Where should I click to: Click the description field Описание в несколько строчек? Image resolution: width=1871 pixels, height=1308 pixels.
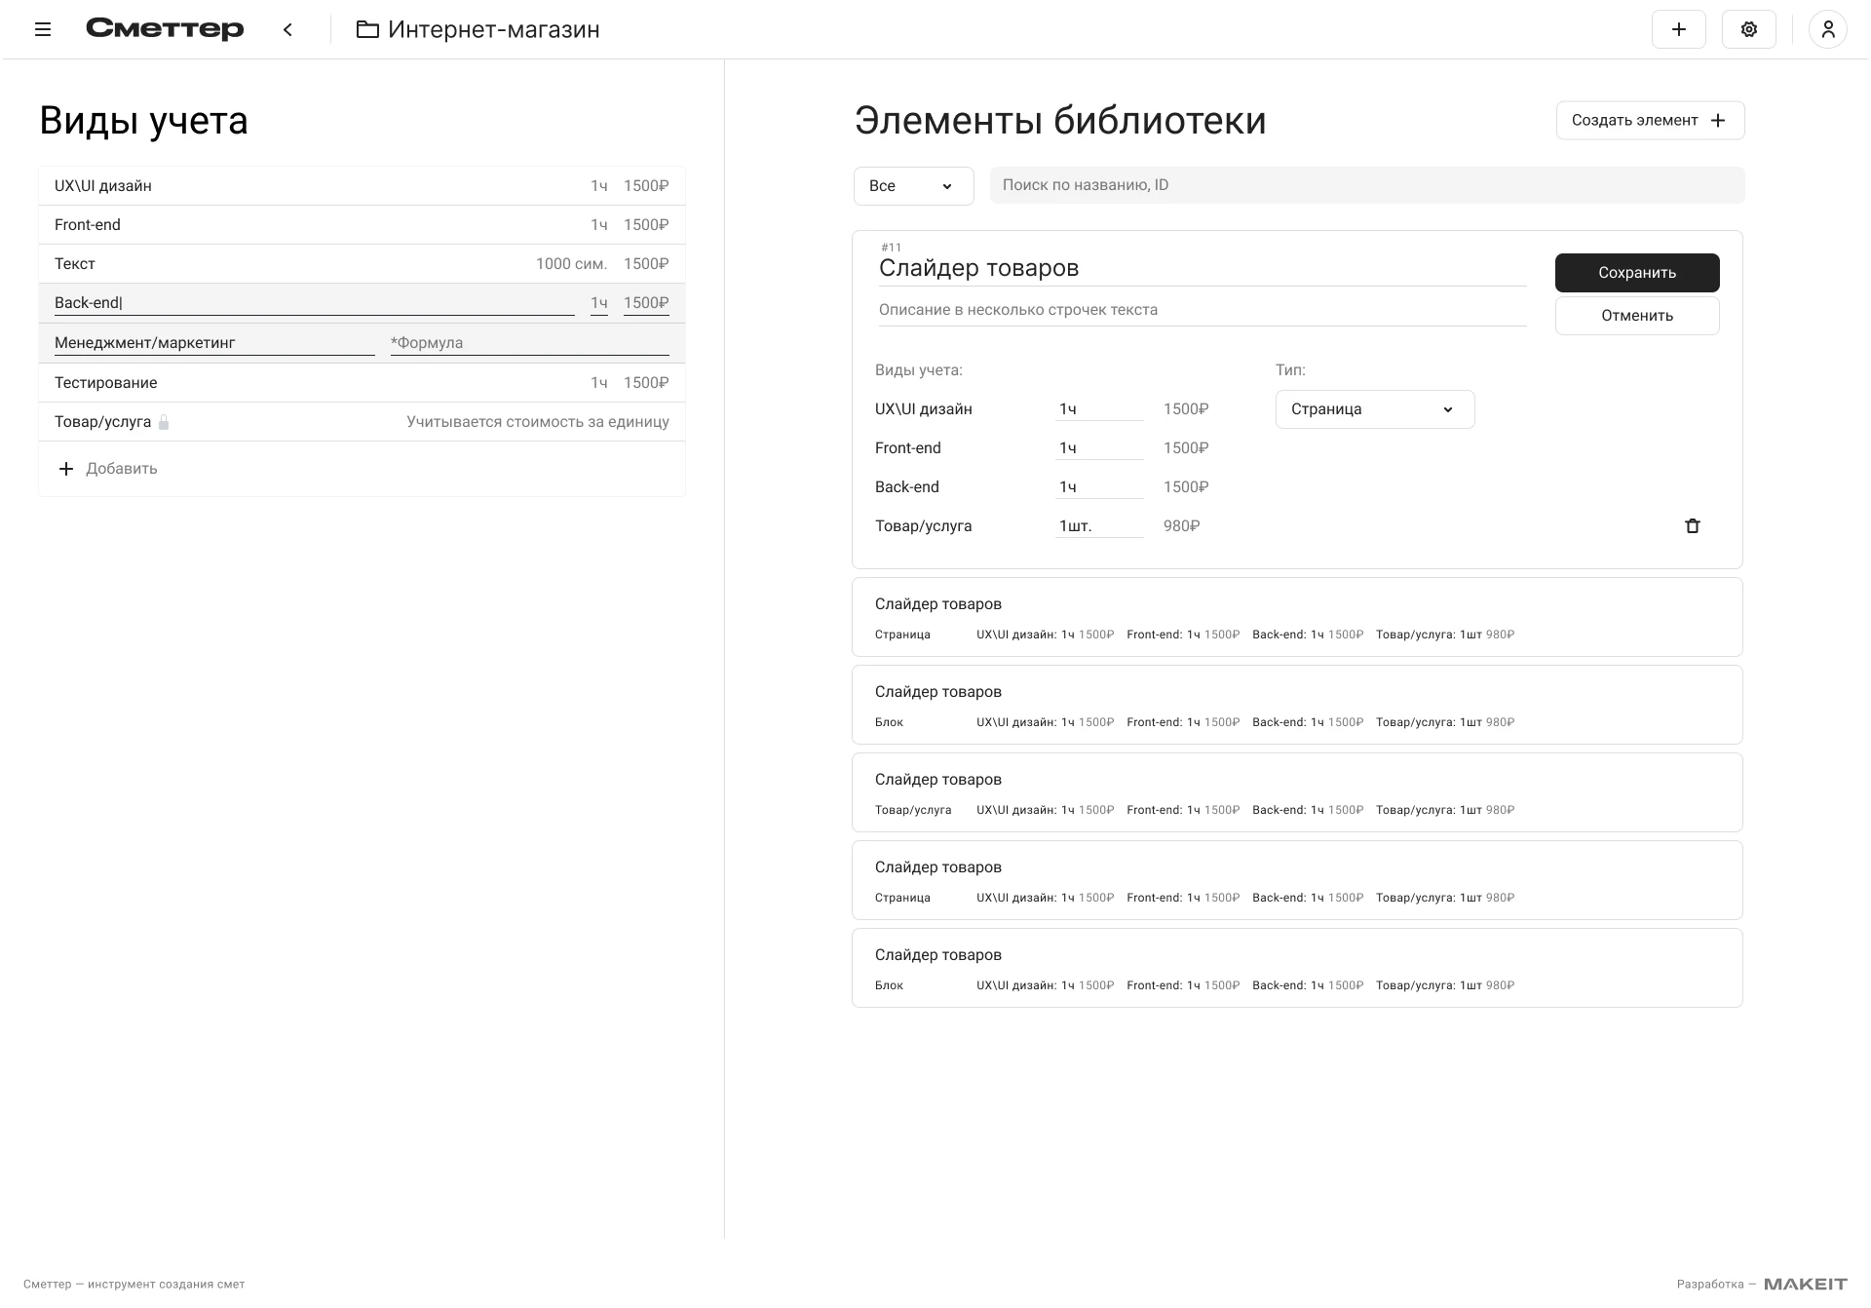pyautogui.click(x=1202, y=310)
